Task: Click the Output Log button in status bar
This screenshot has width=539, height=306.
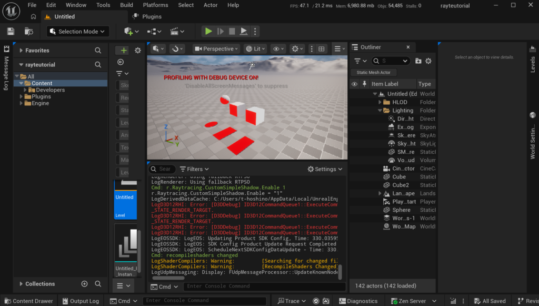Action: click(x=81, y=301)
